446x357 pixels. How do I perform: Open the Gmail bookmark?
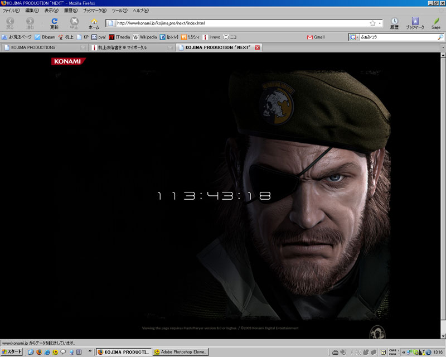click(x=316, y=37)
